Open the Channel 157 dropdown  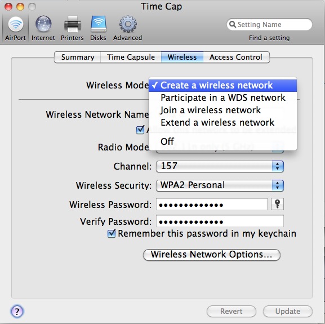click(220, 166)
